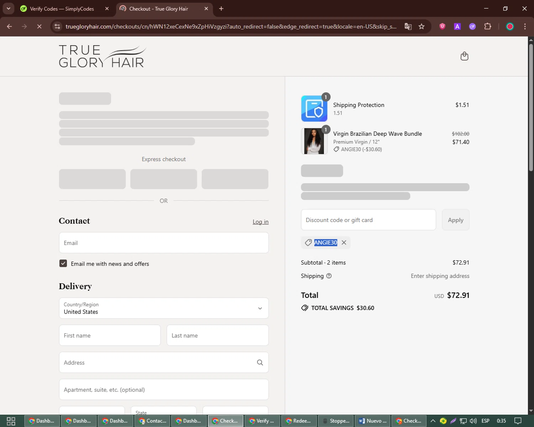Switch to Stoppe... taskbar window

pos(336,421)
